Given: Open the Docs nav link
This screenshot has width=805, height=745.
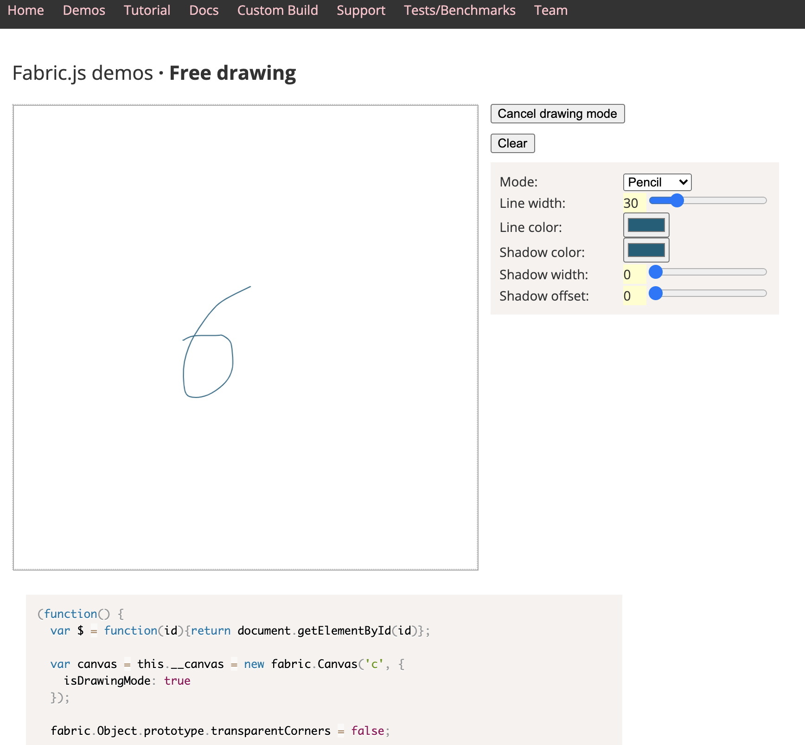Looking at the screenshot, I should point(204,10).
